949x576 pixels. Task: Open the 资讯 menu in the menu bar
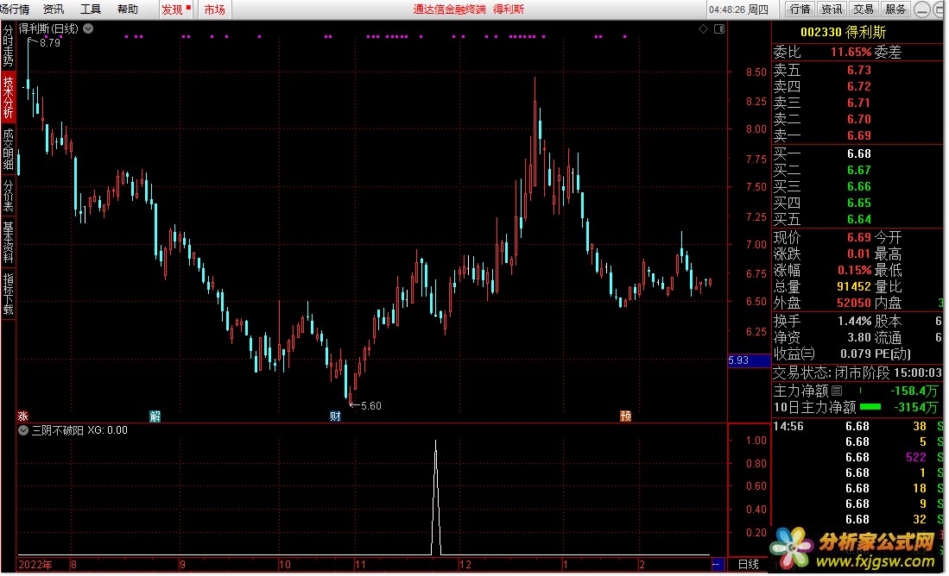coord(54,9)
